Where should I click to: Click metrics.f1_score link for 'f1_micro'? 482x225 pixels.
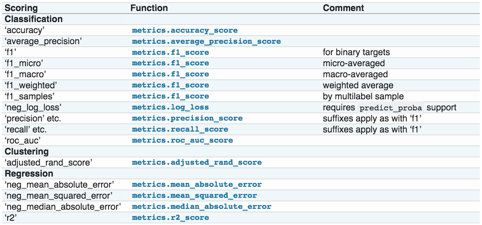pos(170,63)
